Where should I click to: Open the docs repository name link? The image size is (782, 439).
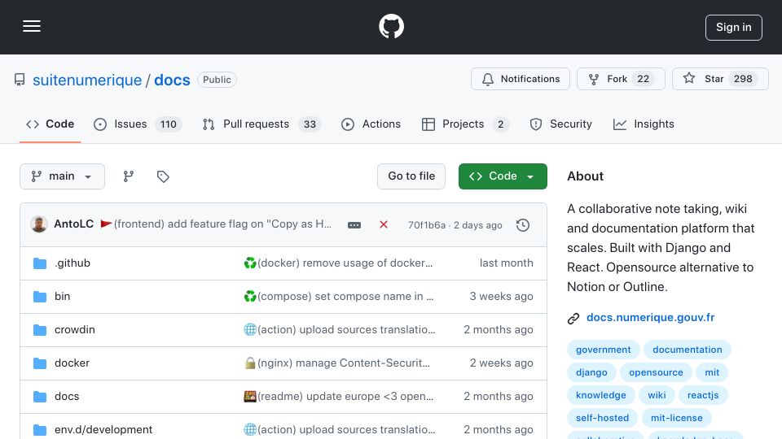coord(172,80)
